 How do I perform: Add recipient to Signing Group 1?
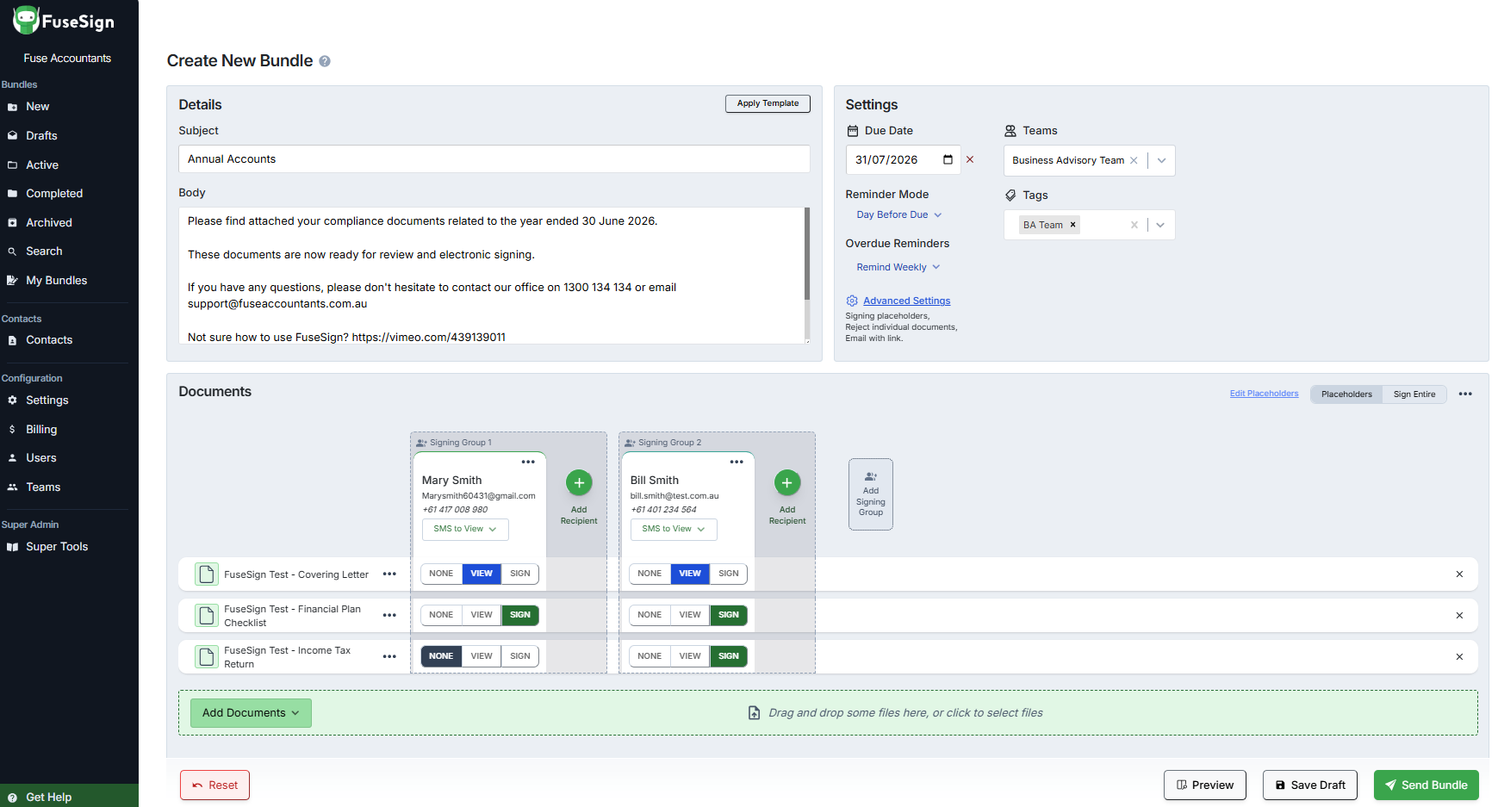coord(579,483)
